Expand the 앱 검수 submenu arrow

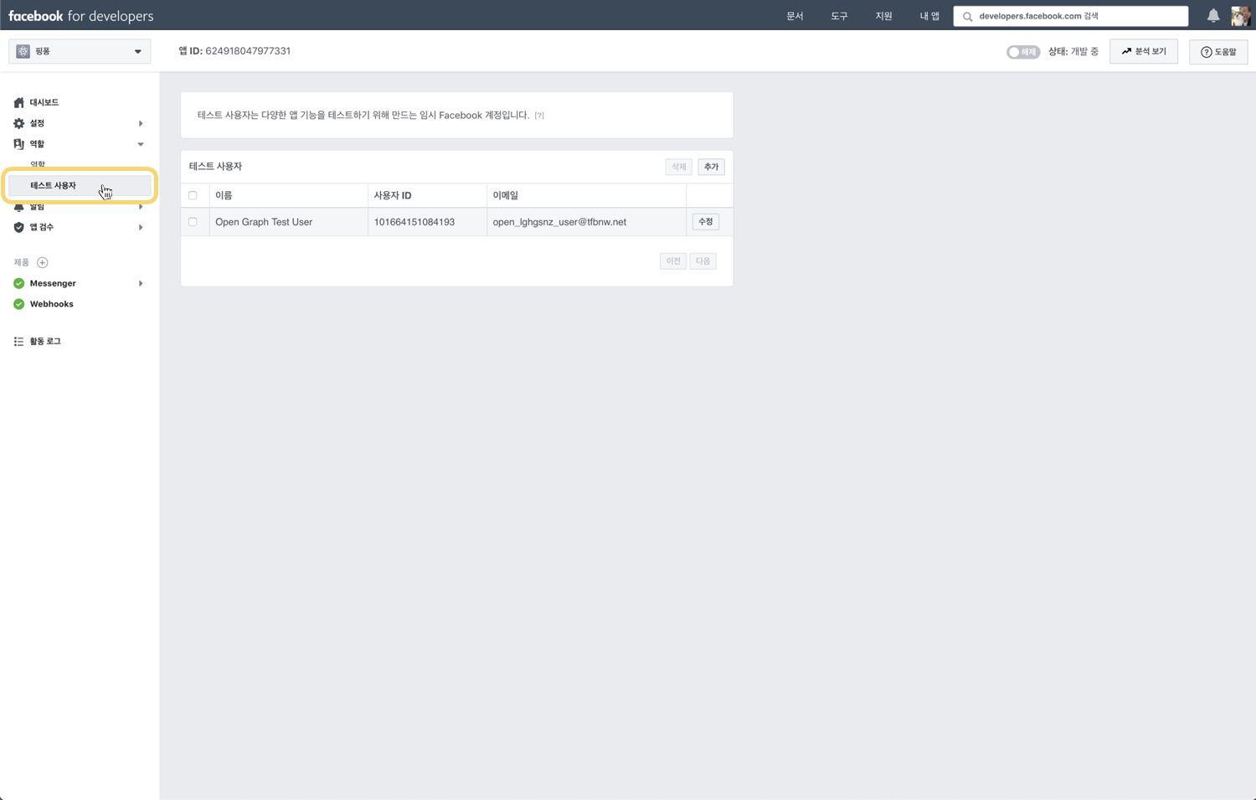[x=141, y=227]
